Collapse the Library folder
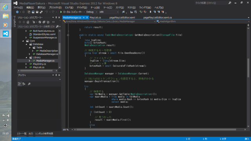251x141 pixels. pyautogui.click(x=26, y=58)
